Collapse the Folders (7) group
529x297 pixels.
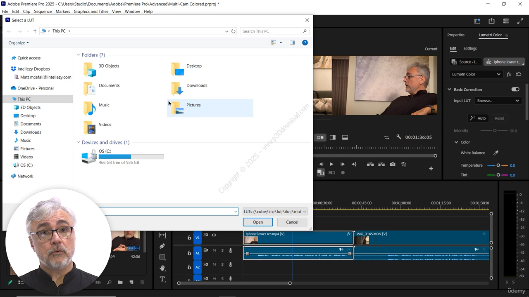(x=78, y=55)
